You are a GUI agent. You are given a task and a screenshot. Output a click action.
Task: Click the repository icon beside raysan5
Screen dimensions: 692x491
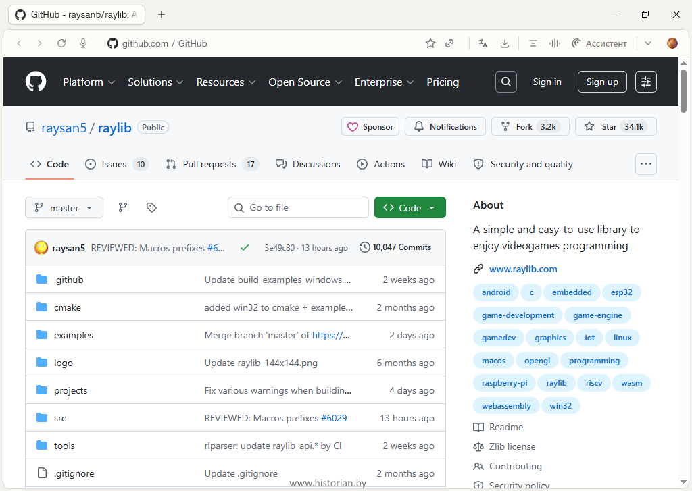30,128
